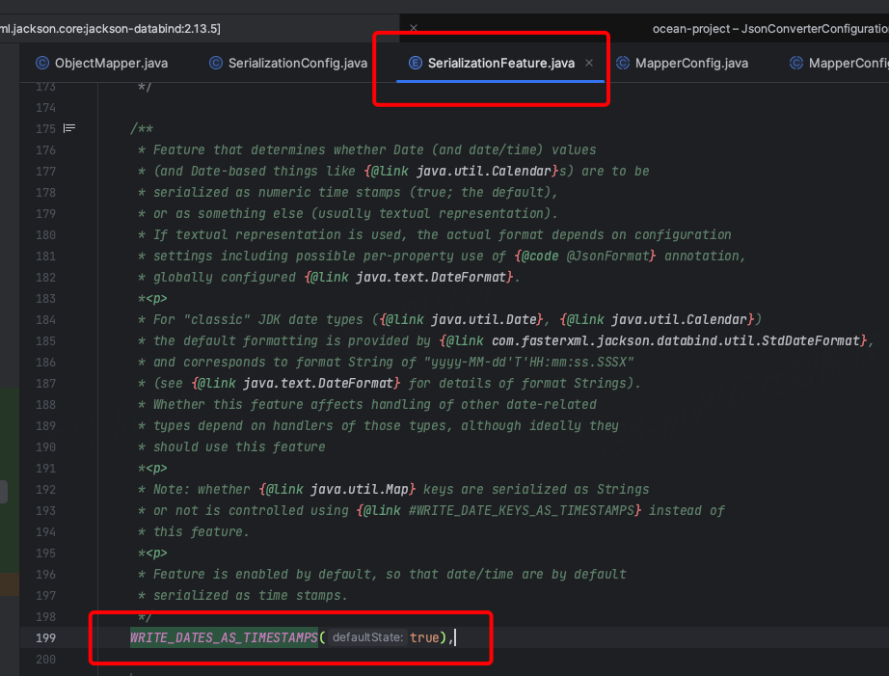Click the java.util.Calendar link on line 184
Viewport: 889px width, 676px height.
pos(679,320)
